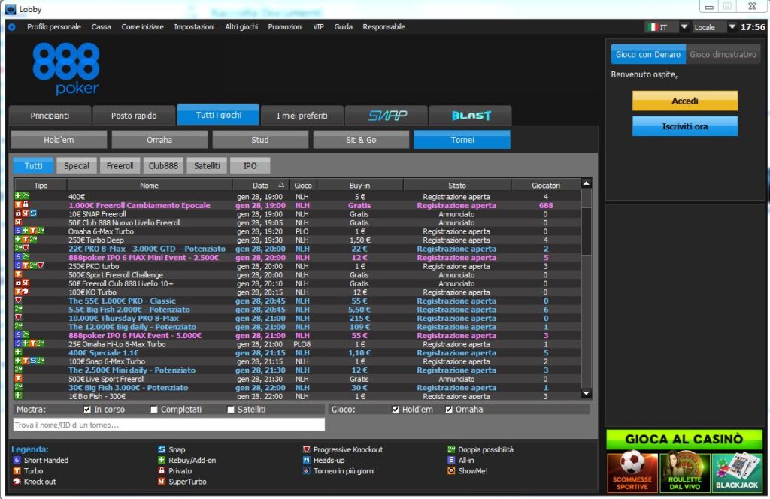Screen dimensions: 770x499
Task: Select the Sit & Go game tab
Action: 361,140
